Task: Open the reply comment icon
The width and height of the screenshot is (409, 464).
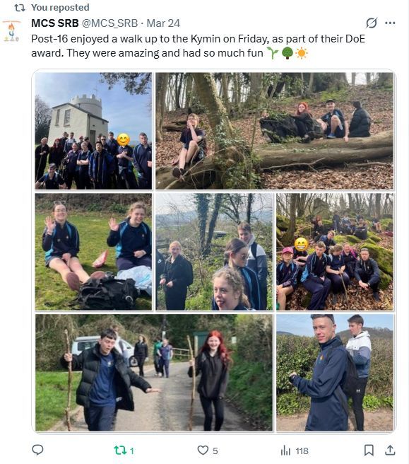Action: click(37, 450)
